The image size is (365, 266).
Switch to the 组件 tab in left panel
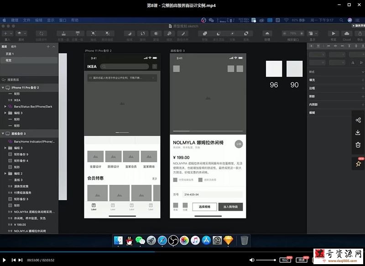click(x=14, y=47)
